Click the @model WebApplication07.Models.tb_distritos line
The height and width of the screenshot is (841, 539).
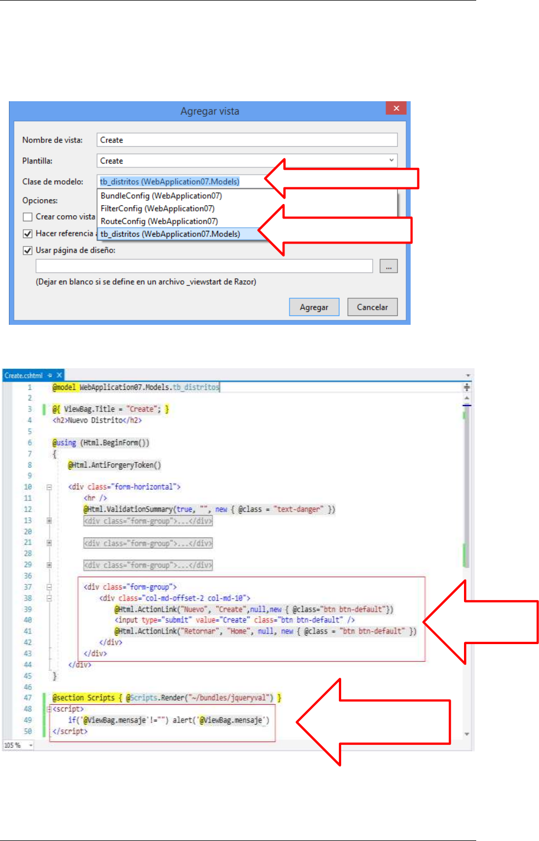click(136, 387)
